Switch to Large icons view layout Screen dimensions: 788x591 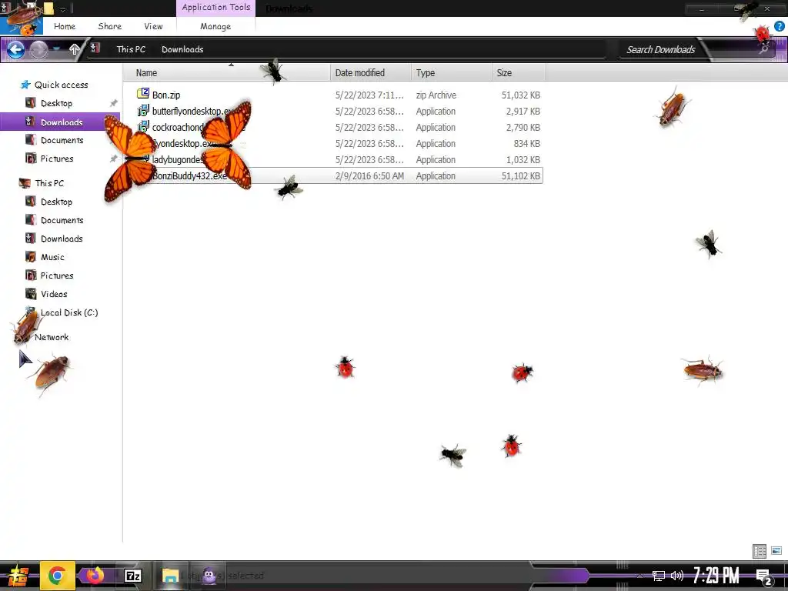click(776, 551)
